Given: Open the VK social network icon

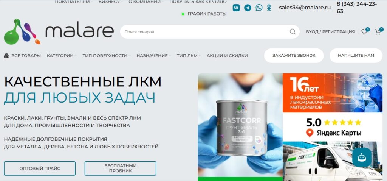Looking at the screenshot, I should click(236, 8).
